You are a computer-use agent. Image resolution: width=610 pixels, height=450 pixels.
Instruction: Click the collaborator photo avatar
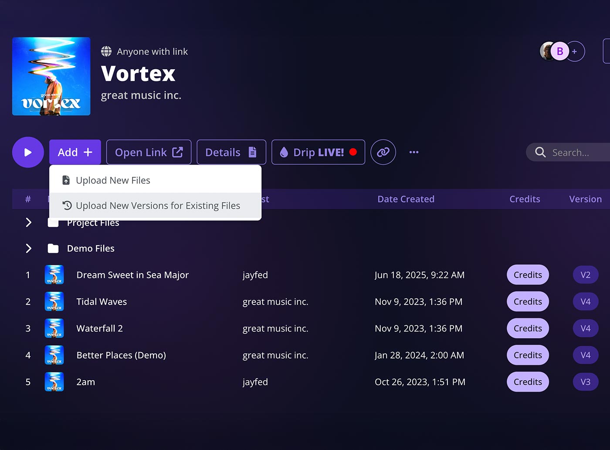click(x=546, y=51)
